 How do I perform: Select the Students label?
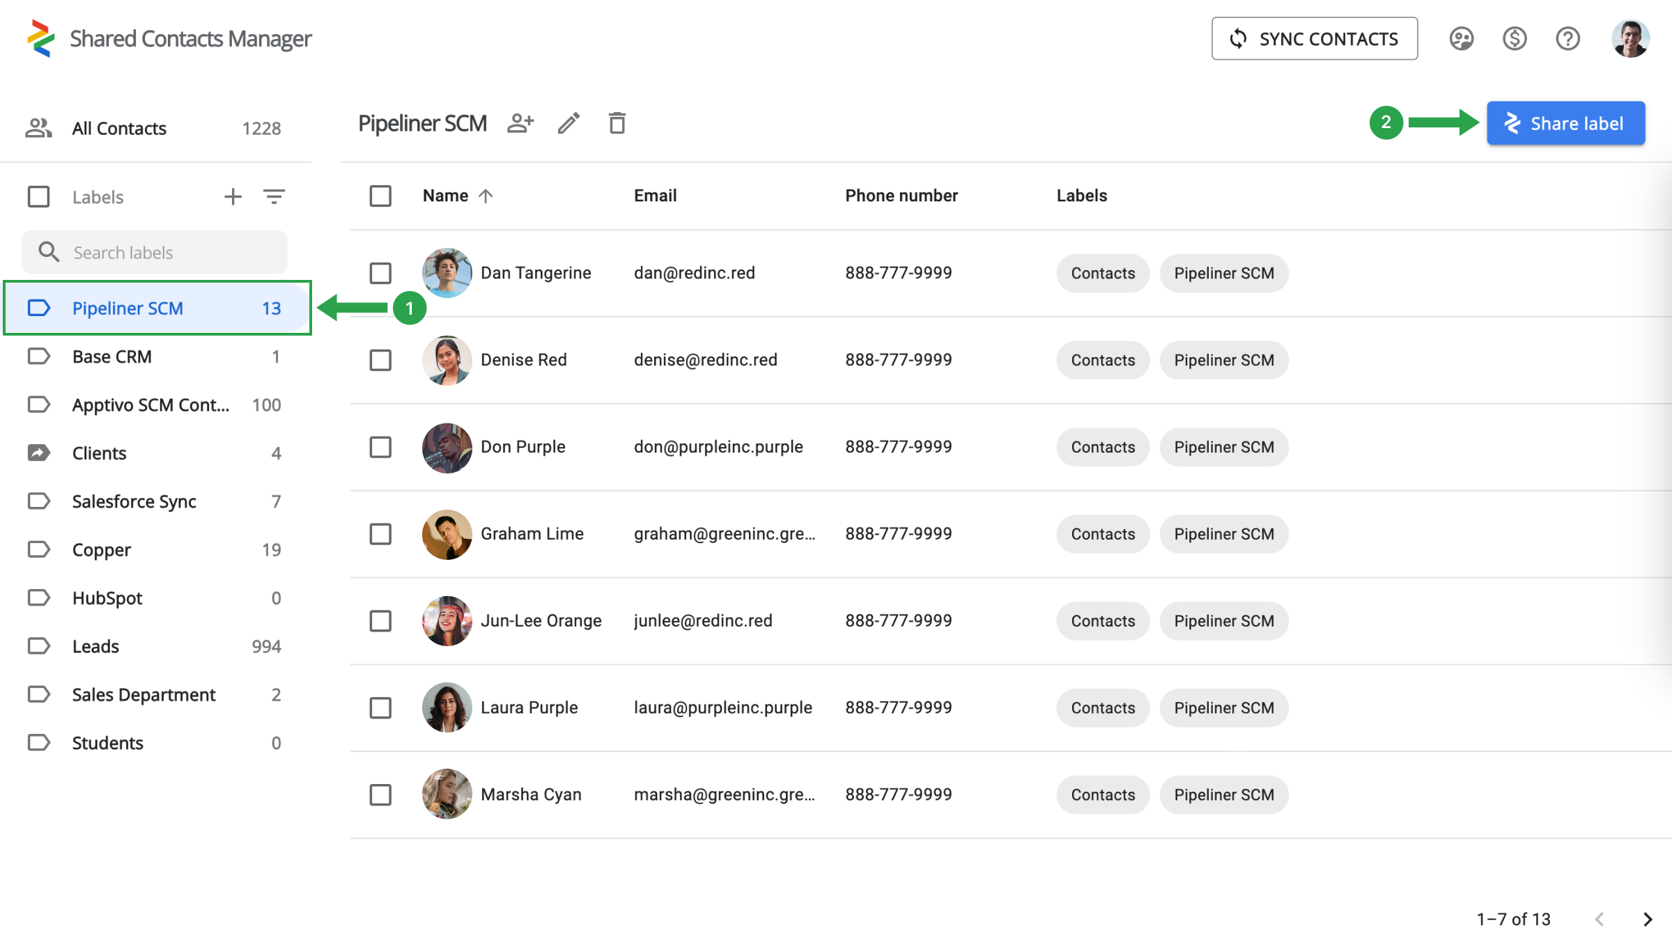coord(155,743)
